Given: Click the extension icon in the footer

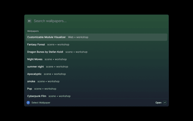Looking at the screenshot, I should pos(28,103).
